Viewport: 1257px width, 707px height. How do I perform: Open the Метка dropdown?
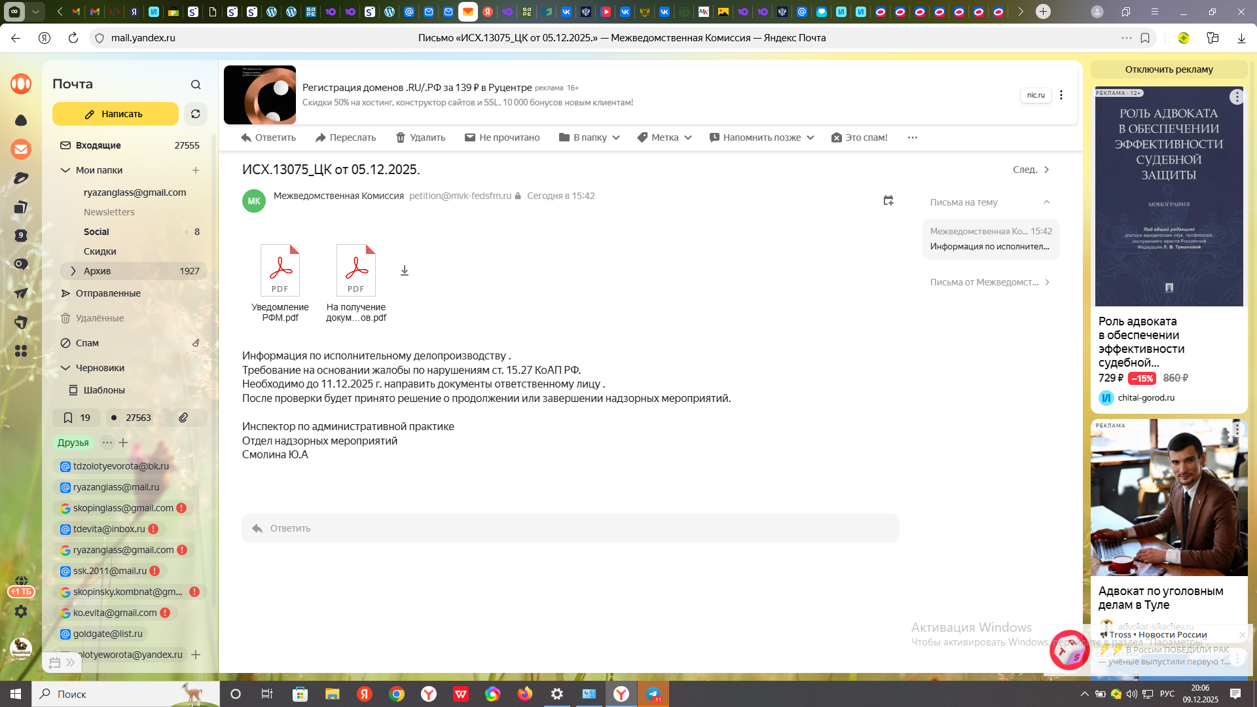point(665,137)
